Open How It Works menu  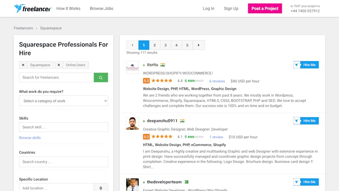[68, 8]
